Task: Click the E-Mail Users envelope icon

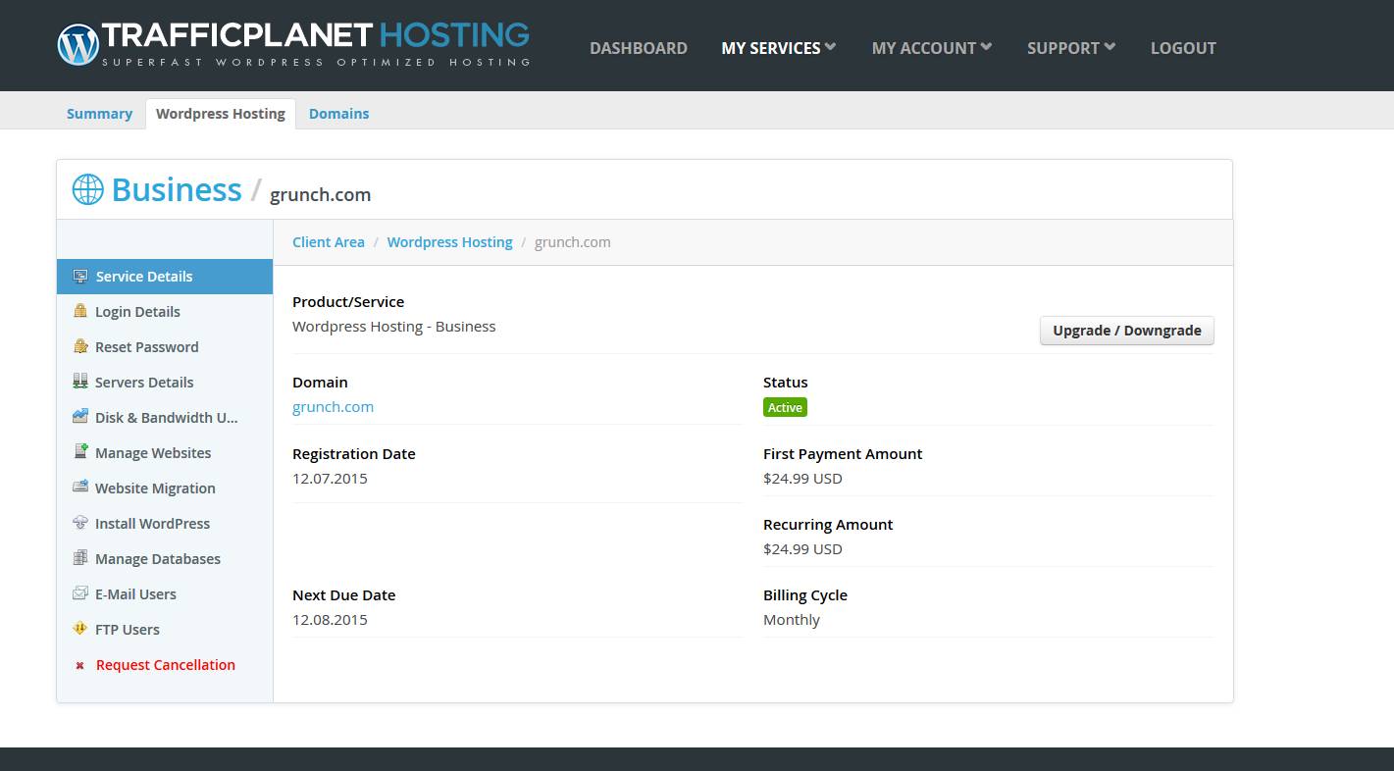Action: point(80,593)
